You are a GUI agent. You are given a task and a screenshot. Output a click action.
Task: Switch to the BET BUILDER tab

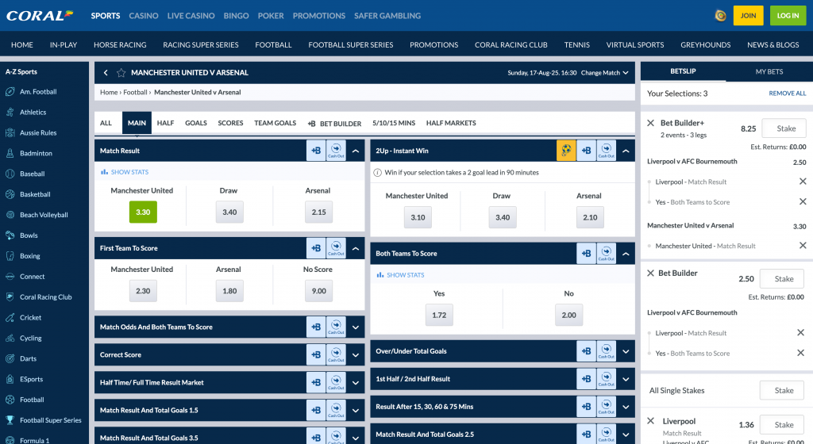(x=334, y=123)
